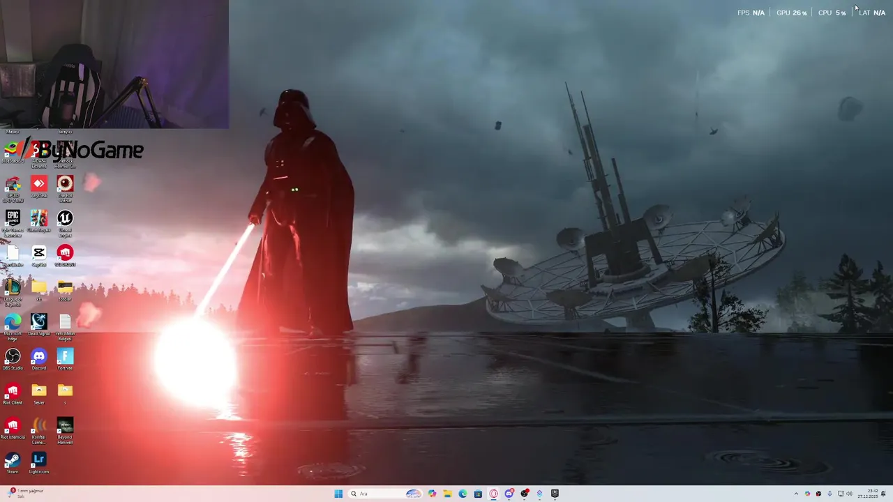
Task: Select the Unreal Engine desktop shortcut
Action: pos(65,223)
